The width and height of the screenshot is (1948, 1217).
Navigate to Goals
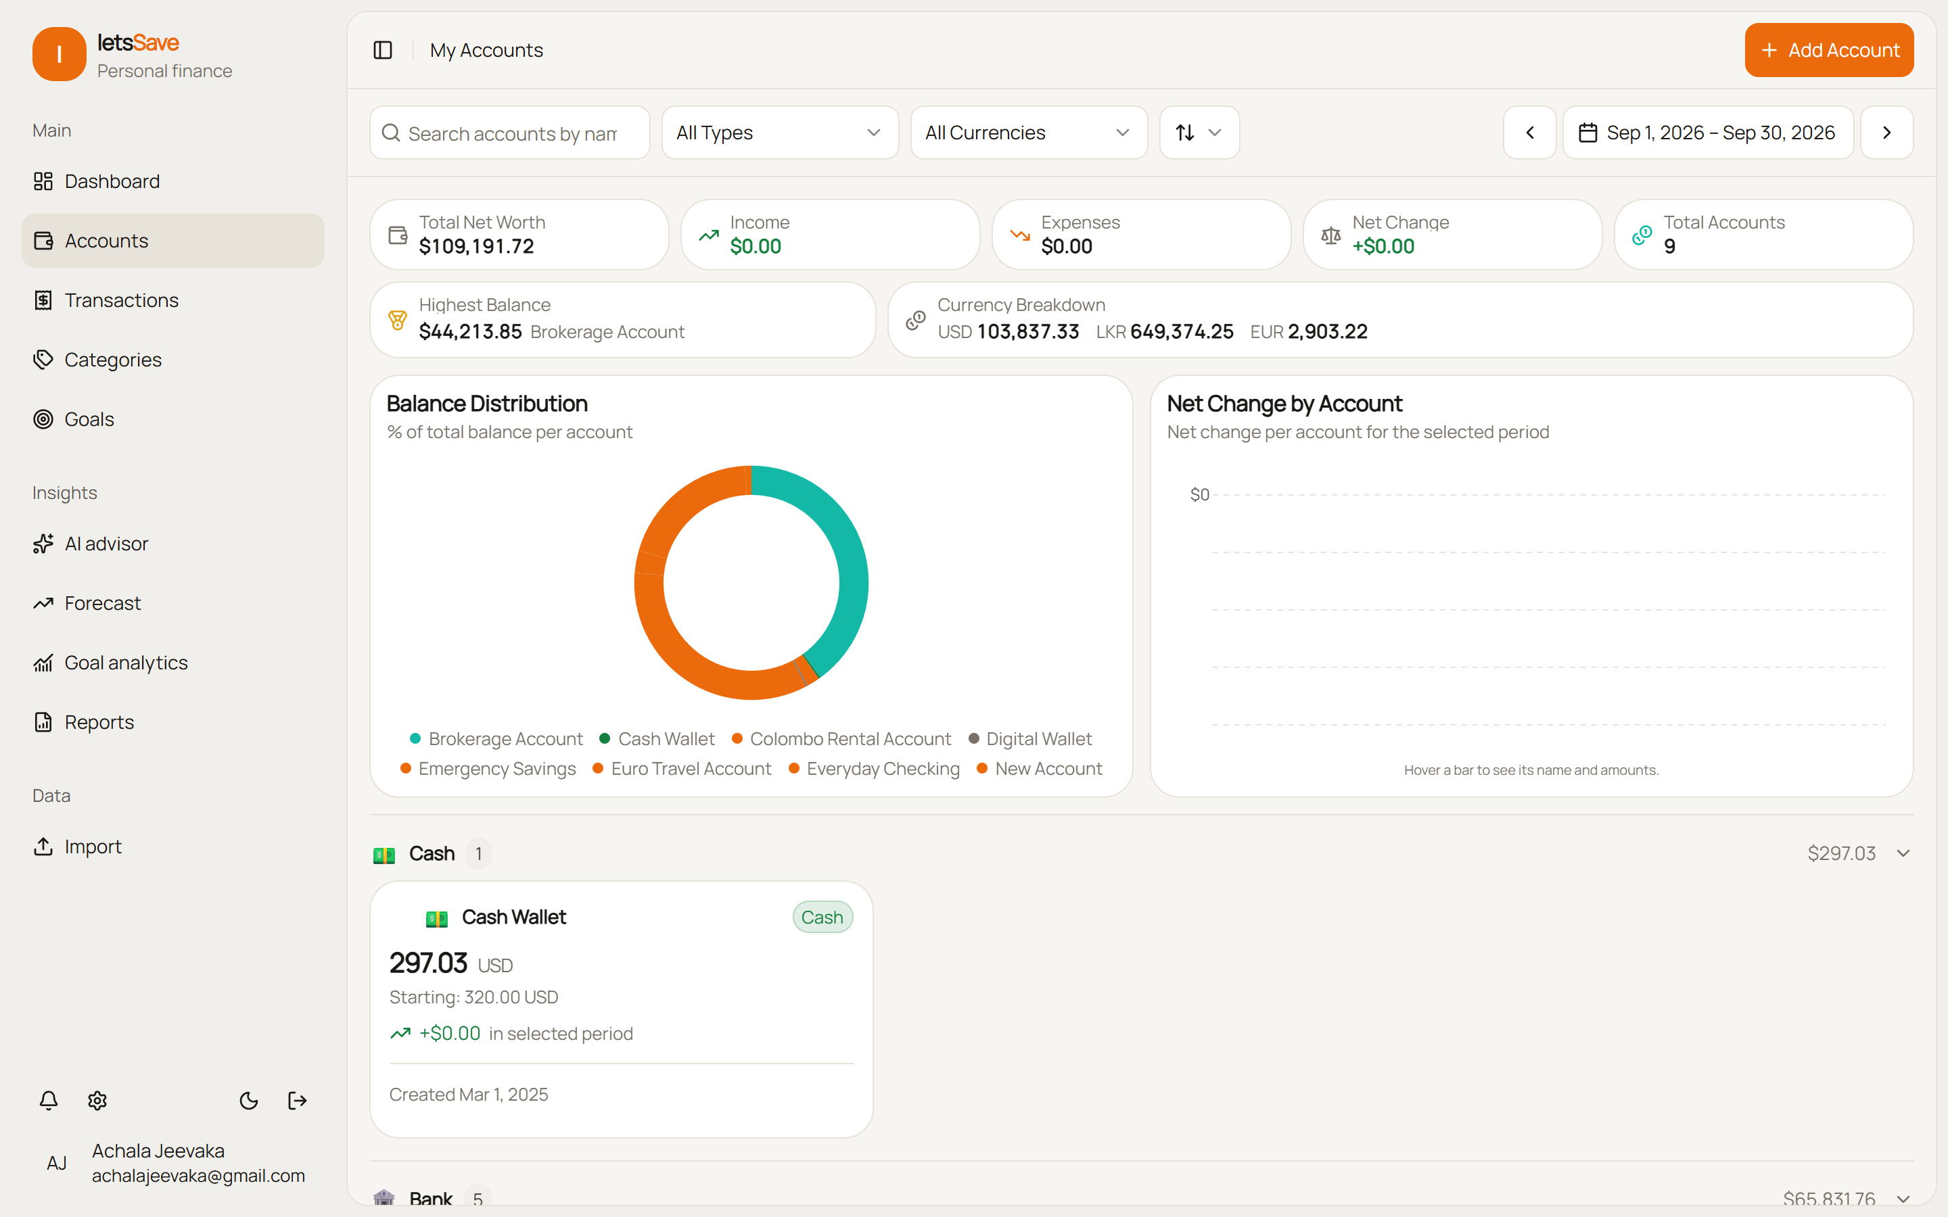[x=173, y=419]
